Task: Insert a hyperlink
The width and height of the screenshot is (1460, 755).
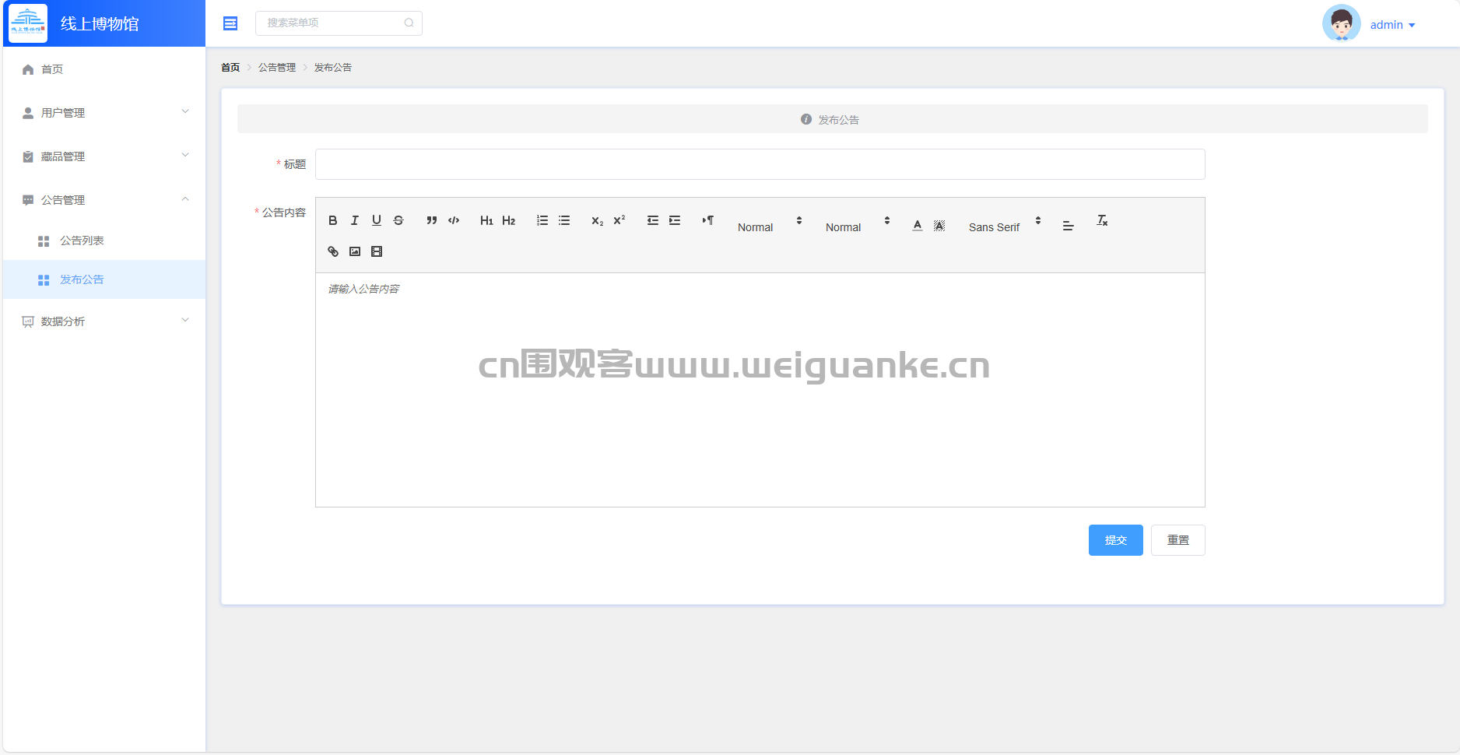Action: [333, 251]
